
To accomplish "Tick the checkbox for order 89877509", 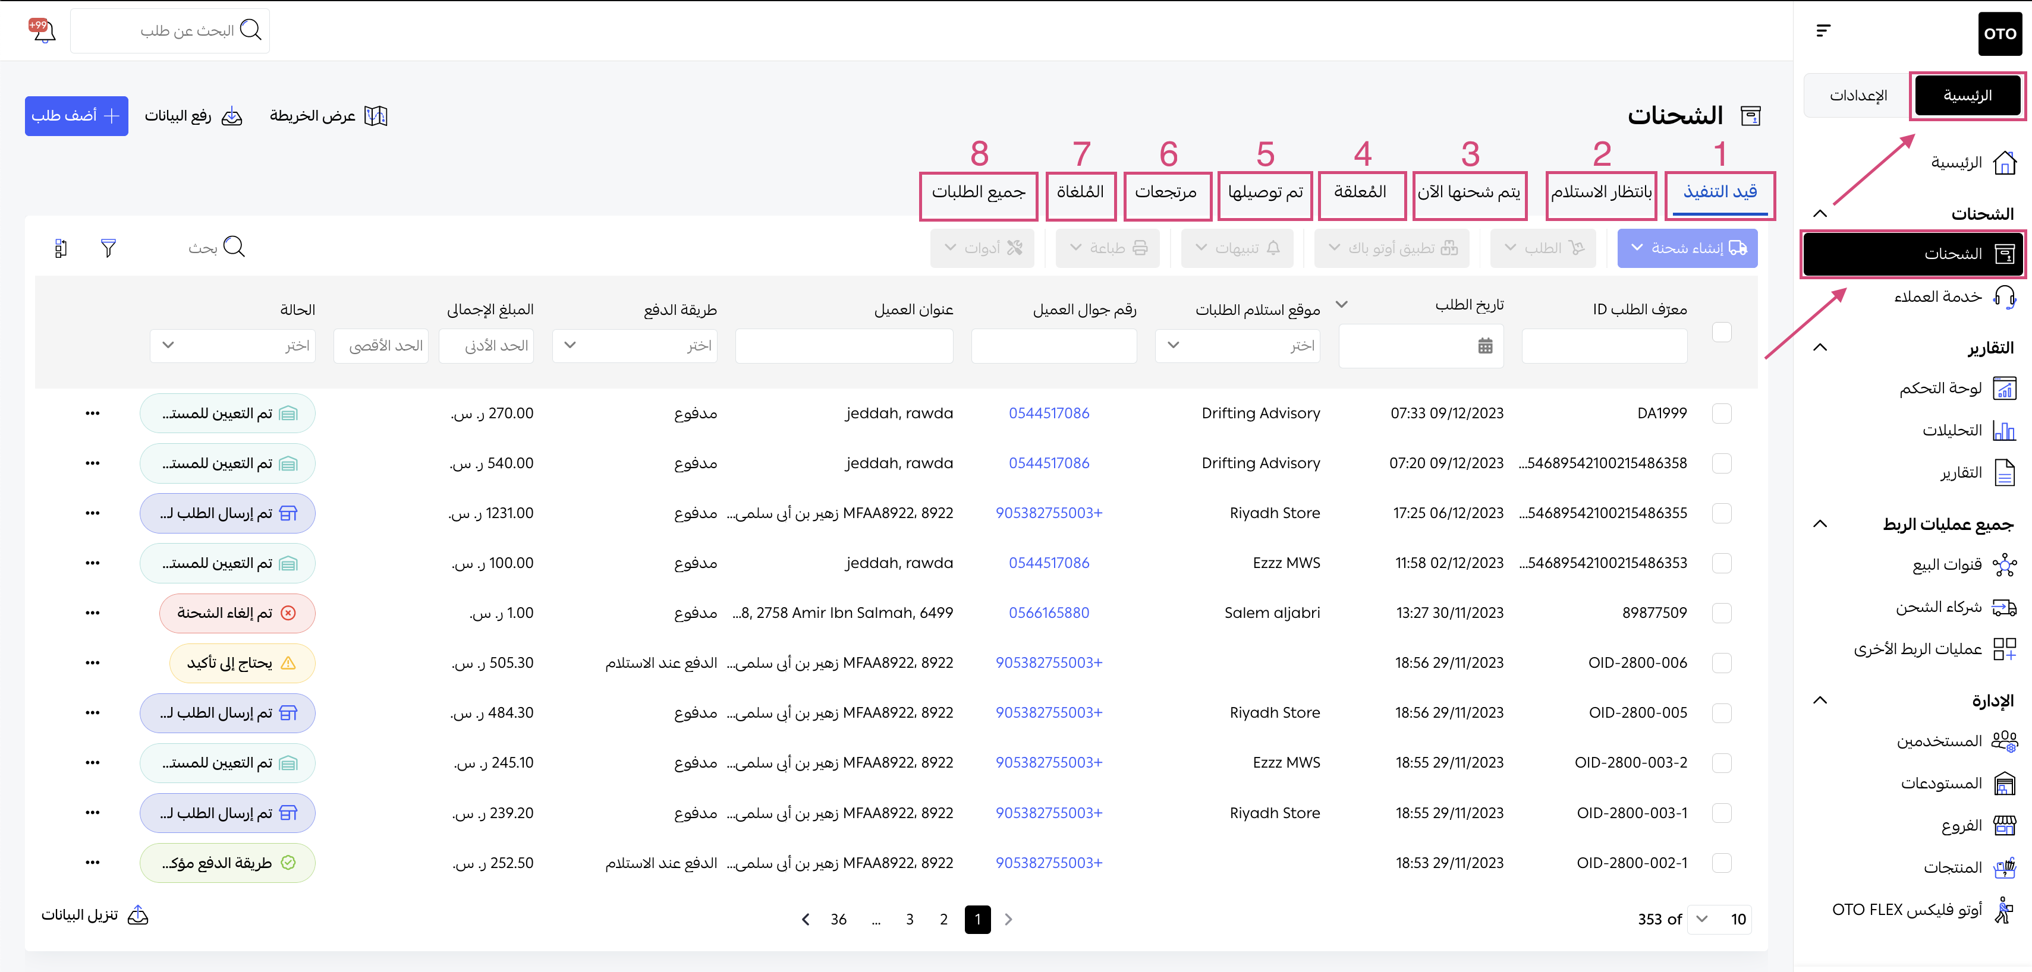I will pyautogui.click(x=1721, y=613).
